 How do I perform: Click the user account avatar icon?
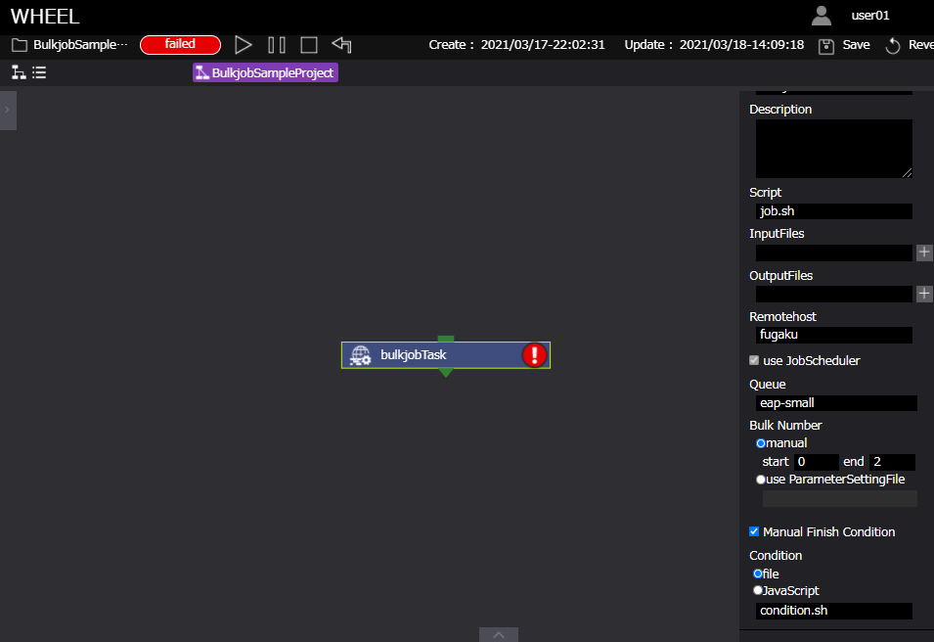click(x=822, y=16)
